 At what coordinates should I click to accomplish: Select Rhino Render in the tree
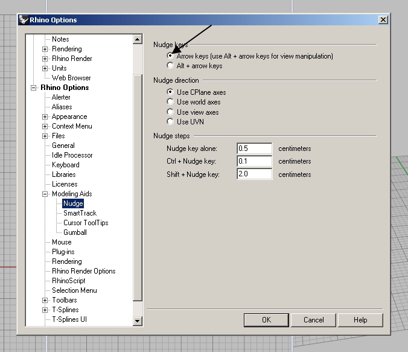click(72, 59)
